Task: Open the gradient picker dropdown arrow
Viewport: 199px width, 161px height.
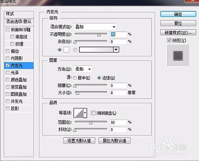Action: click(x=116, y=50)
